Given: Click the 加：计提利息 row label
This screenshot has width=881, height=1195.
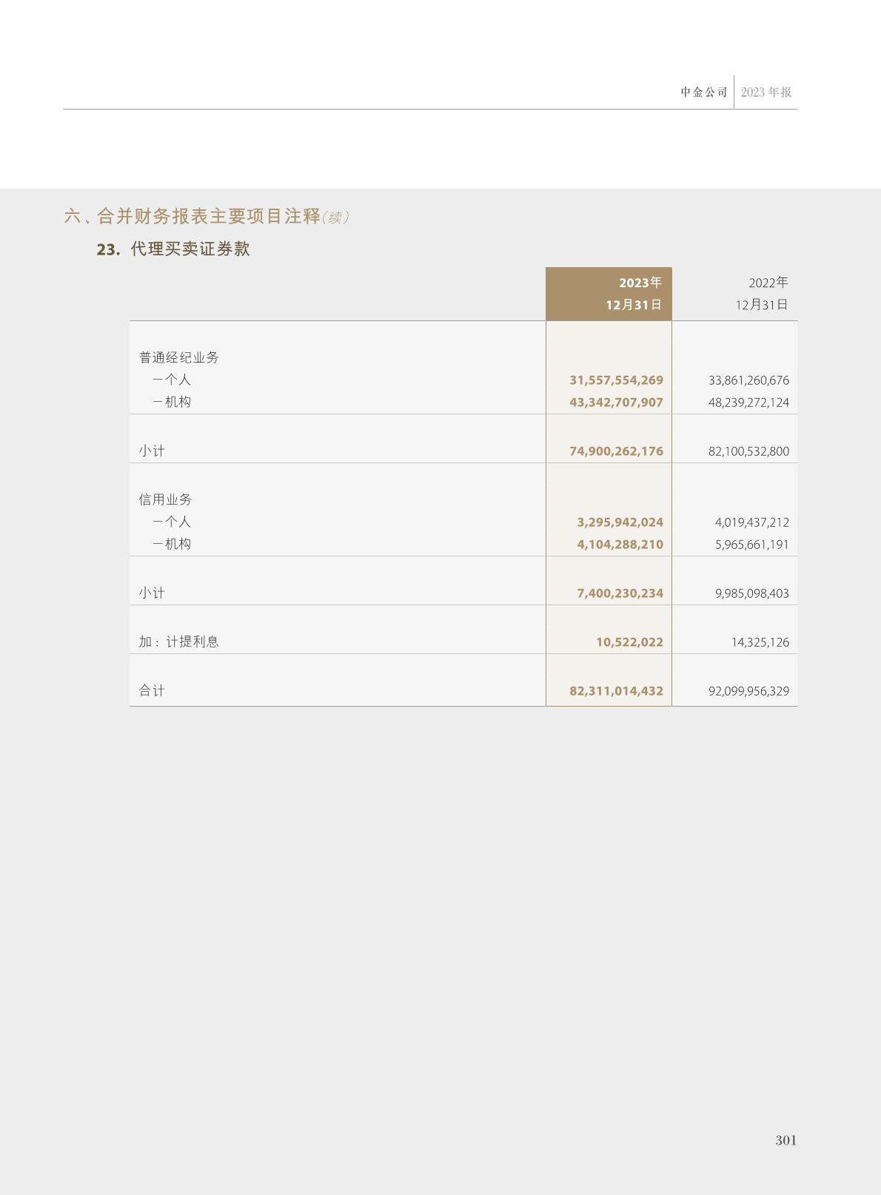Looking at the screenshot, I should pyautogui.click(x=178, y=642).
